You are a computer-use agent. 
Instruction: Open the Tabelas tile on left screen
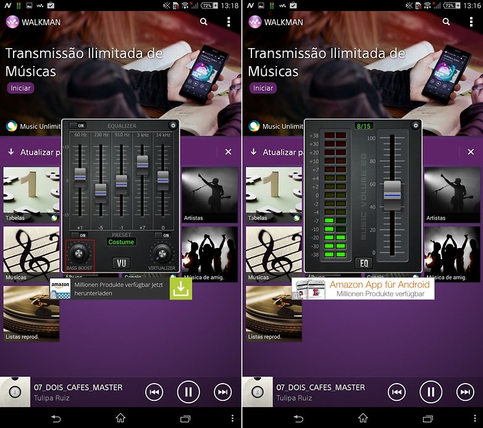tap(31, 195)
